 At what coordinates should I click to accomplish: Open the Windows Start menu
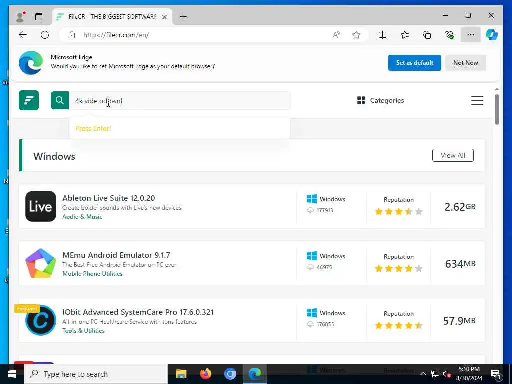click(12, 374)
